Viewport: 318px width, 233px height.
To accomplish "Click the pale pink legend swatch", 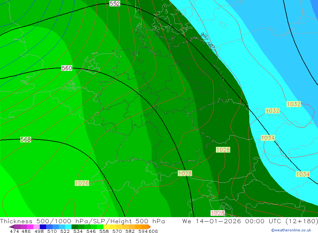I will [x=37, y=227].
